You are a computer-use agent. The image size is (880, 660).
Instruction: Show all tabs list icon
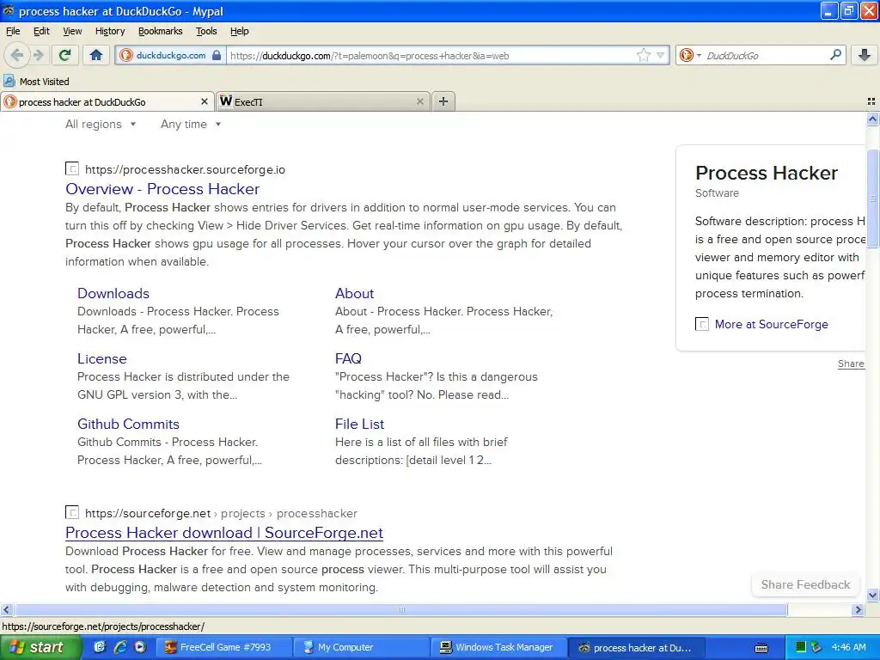871,101
